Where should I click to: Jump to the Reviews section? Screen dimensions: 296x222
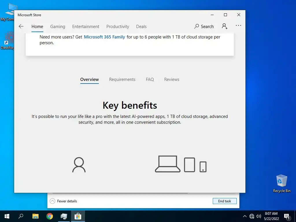(172, 79)
